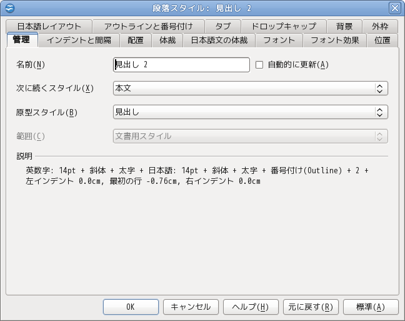Click the 次に続くスタイル(X) label

(55, 89)
